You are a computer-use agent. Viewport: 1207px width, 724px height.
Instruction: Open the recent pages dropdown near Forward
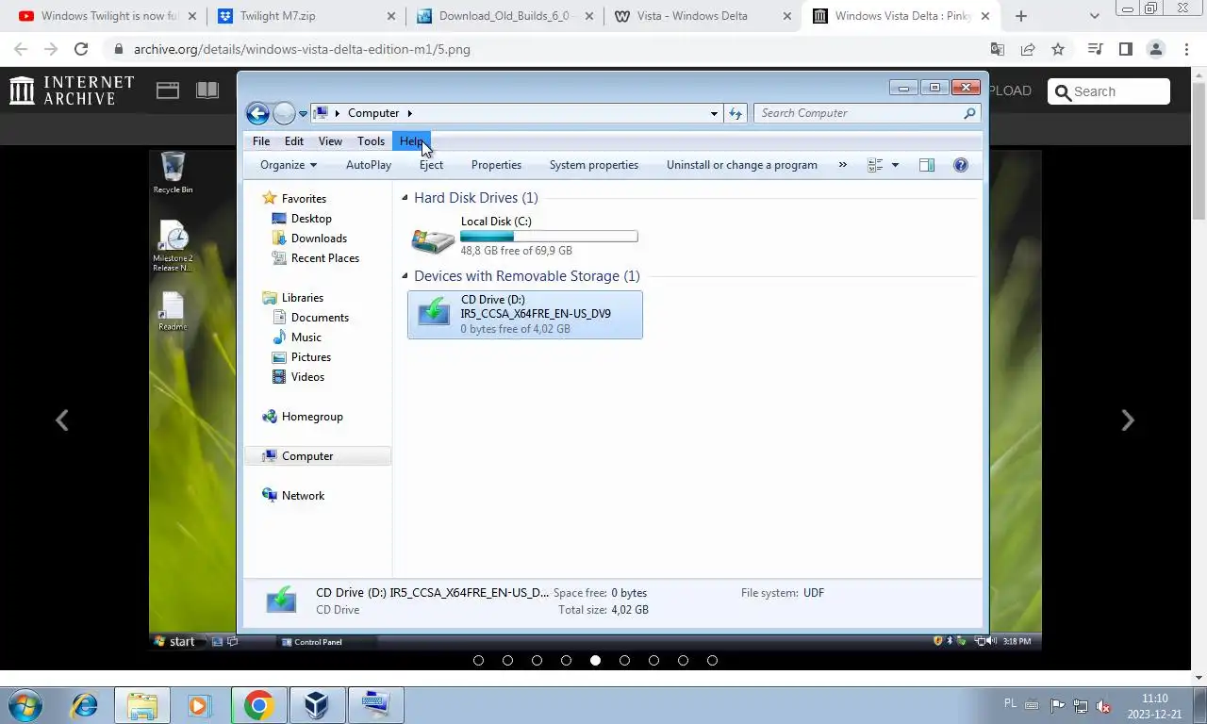coord(303,113)
